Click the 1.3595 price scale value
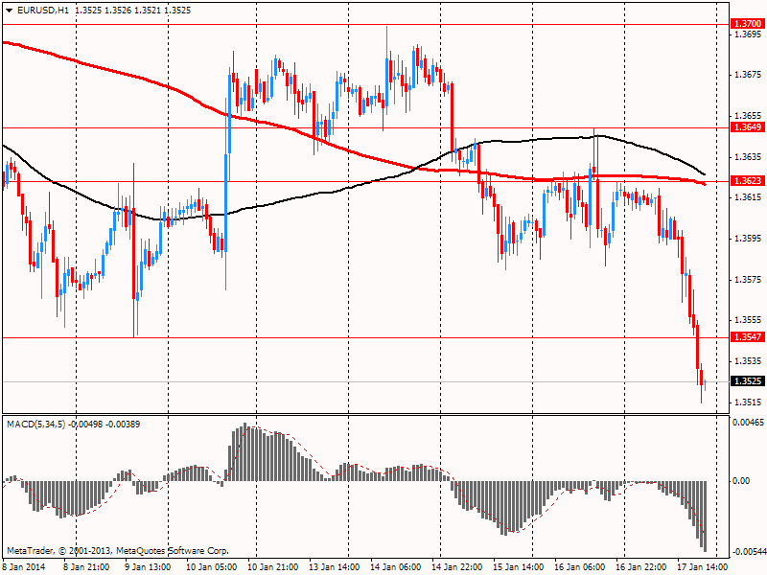This screenshot has height=575, width=767. point(749,239)
